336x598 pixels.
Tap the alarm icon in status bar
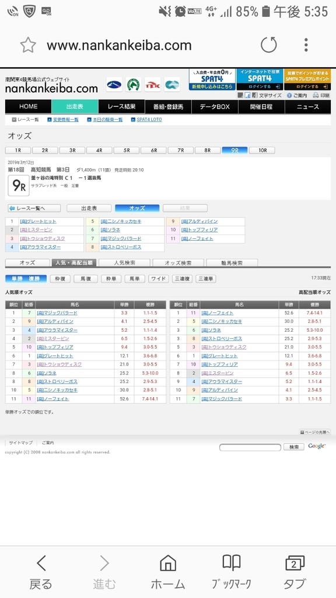[x=180, y=12]
